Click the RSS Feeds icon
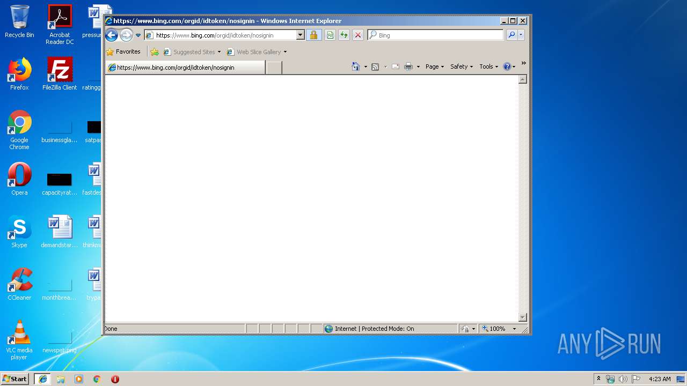Viewport: 687px width, 386px height. coord(375,67)
